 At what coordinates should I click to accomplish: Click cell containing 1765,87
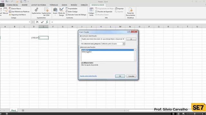[x=34, y=38]
